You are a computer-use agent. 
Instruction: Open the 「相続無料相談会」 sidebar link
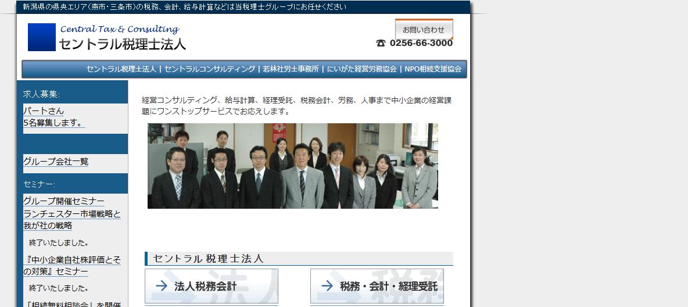pyautogui.click(x=72, y=304)
